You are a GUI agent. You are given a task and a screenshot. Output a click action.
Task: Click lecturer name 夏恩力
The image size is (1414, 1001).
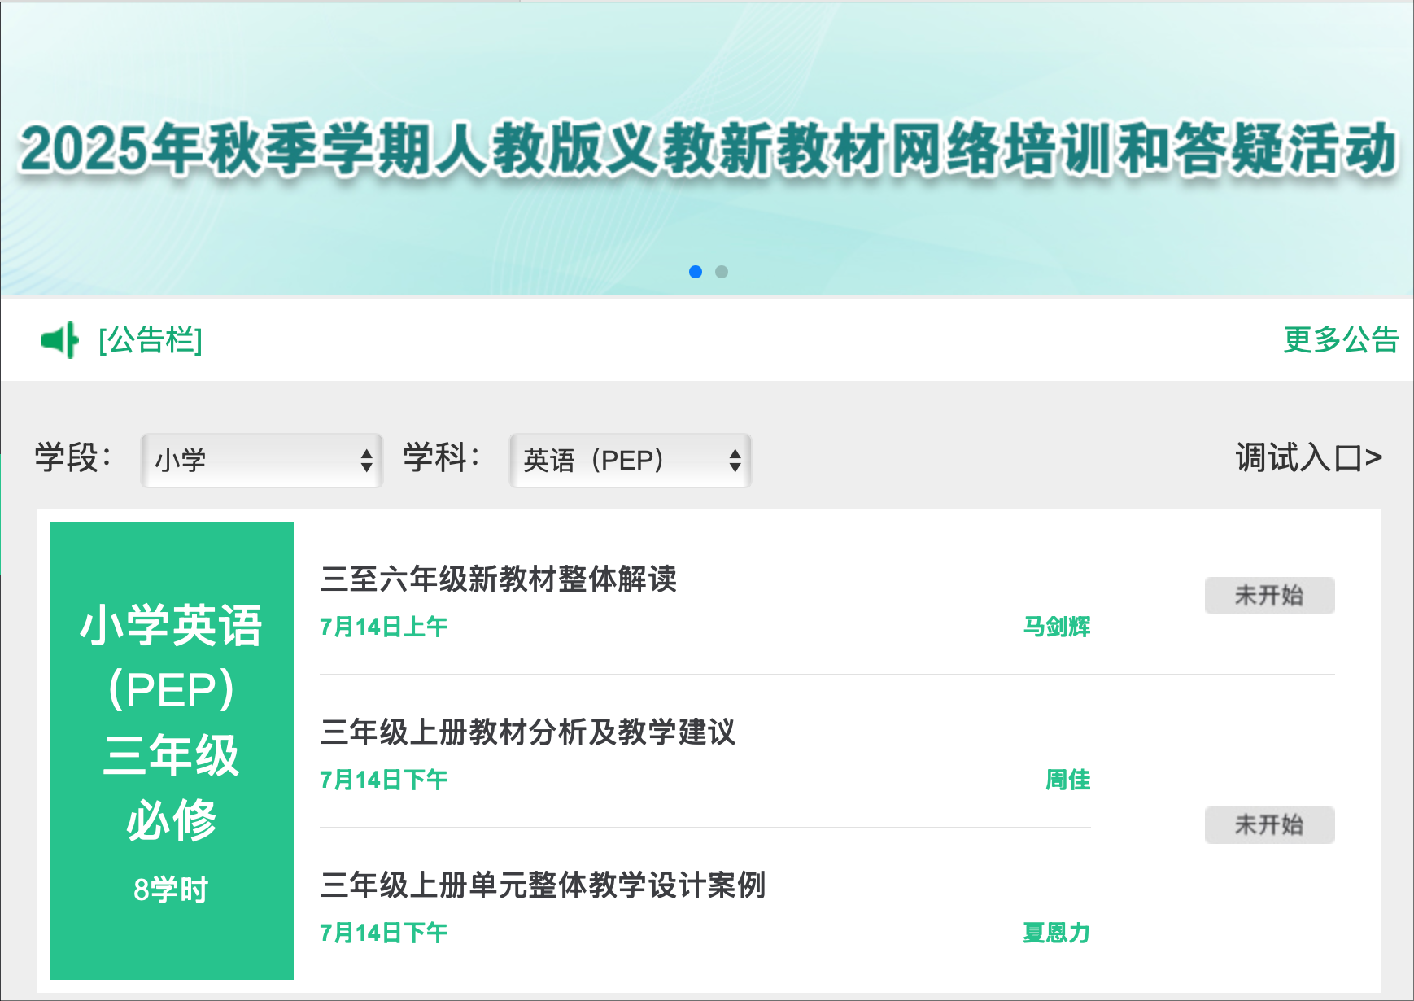click(1057, 933)
